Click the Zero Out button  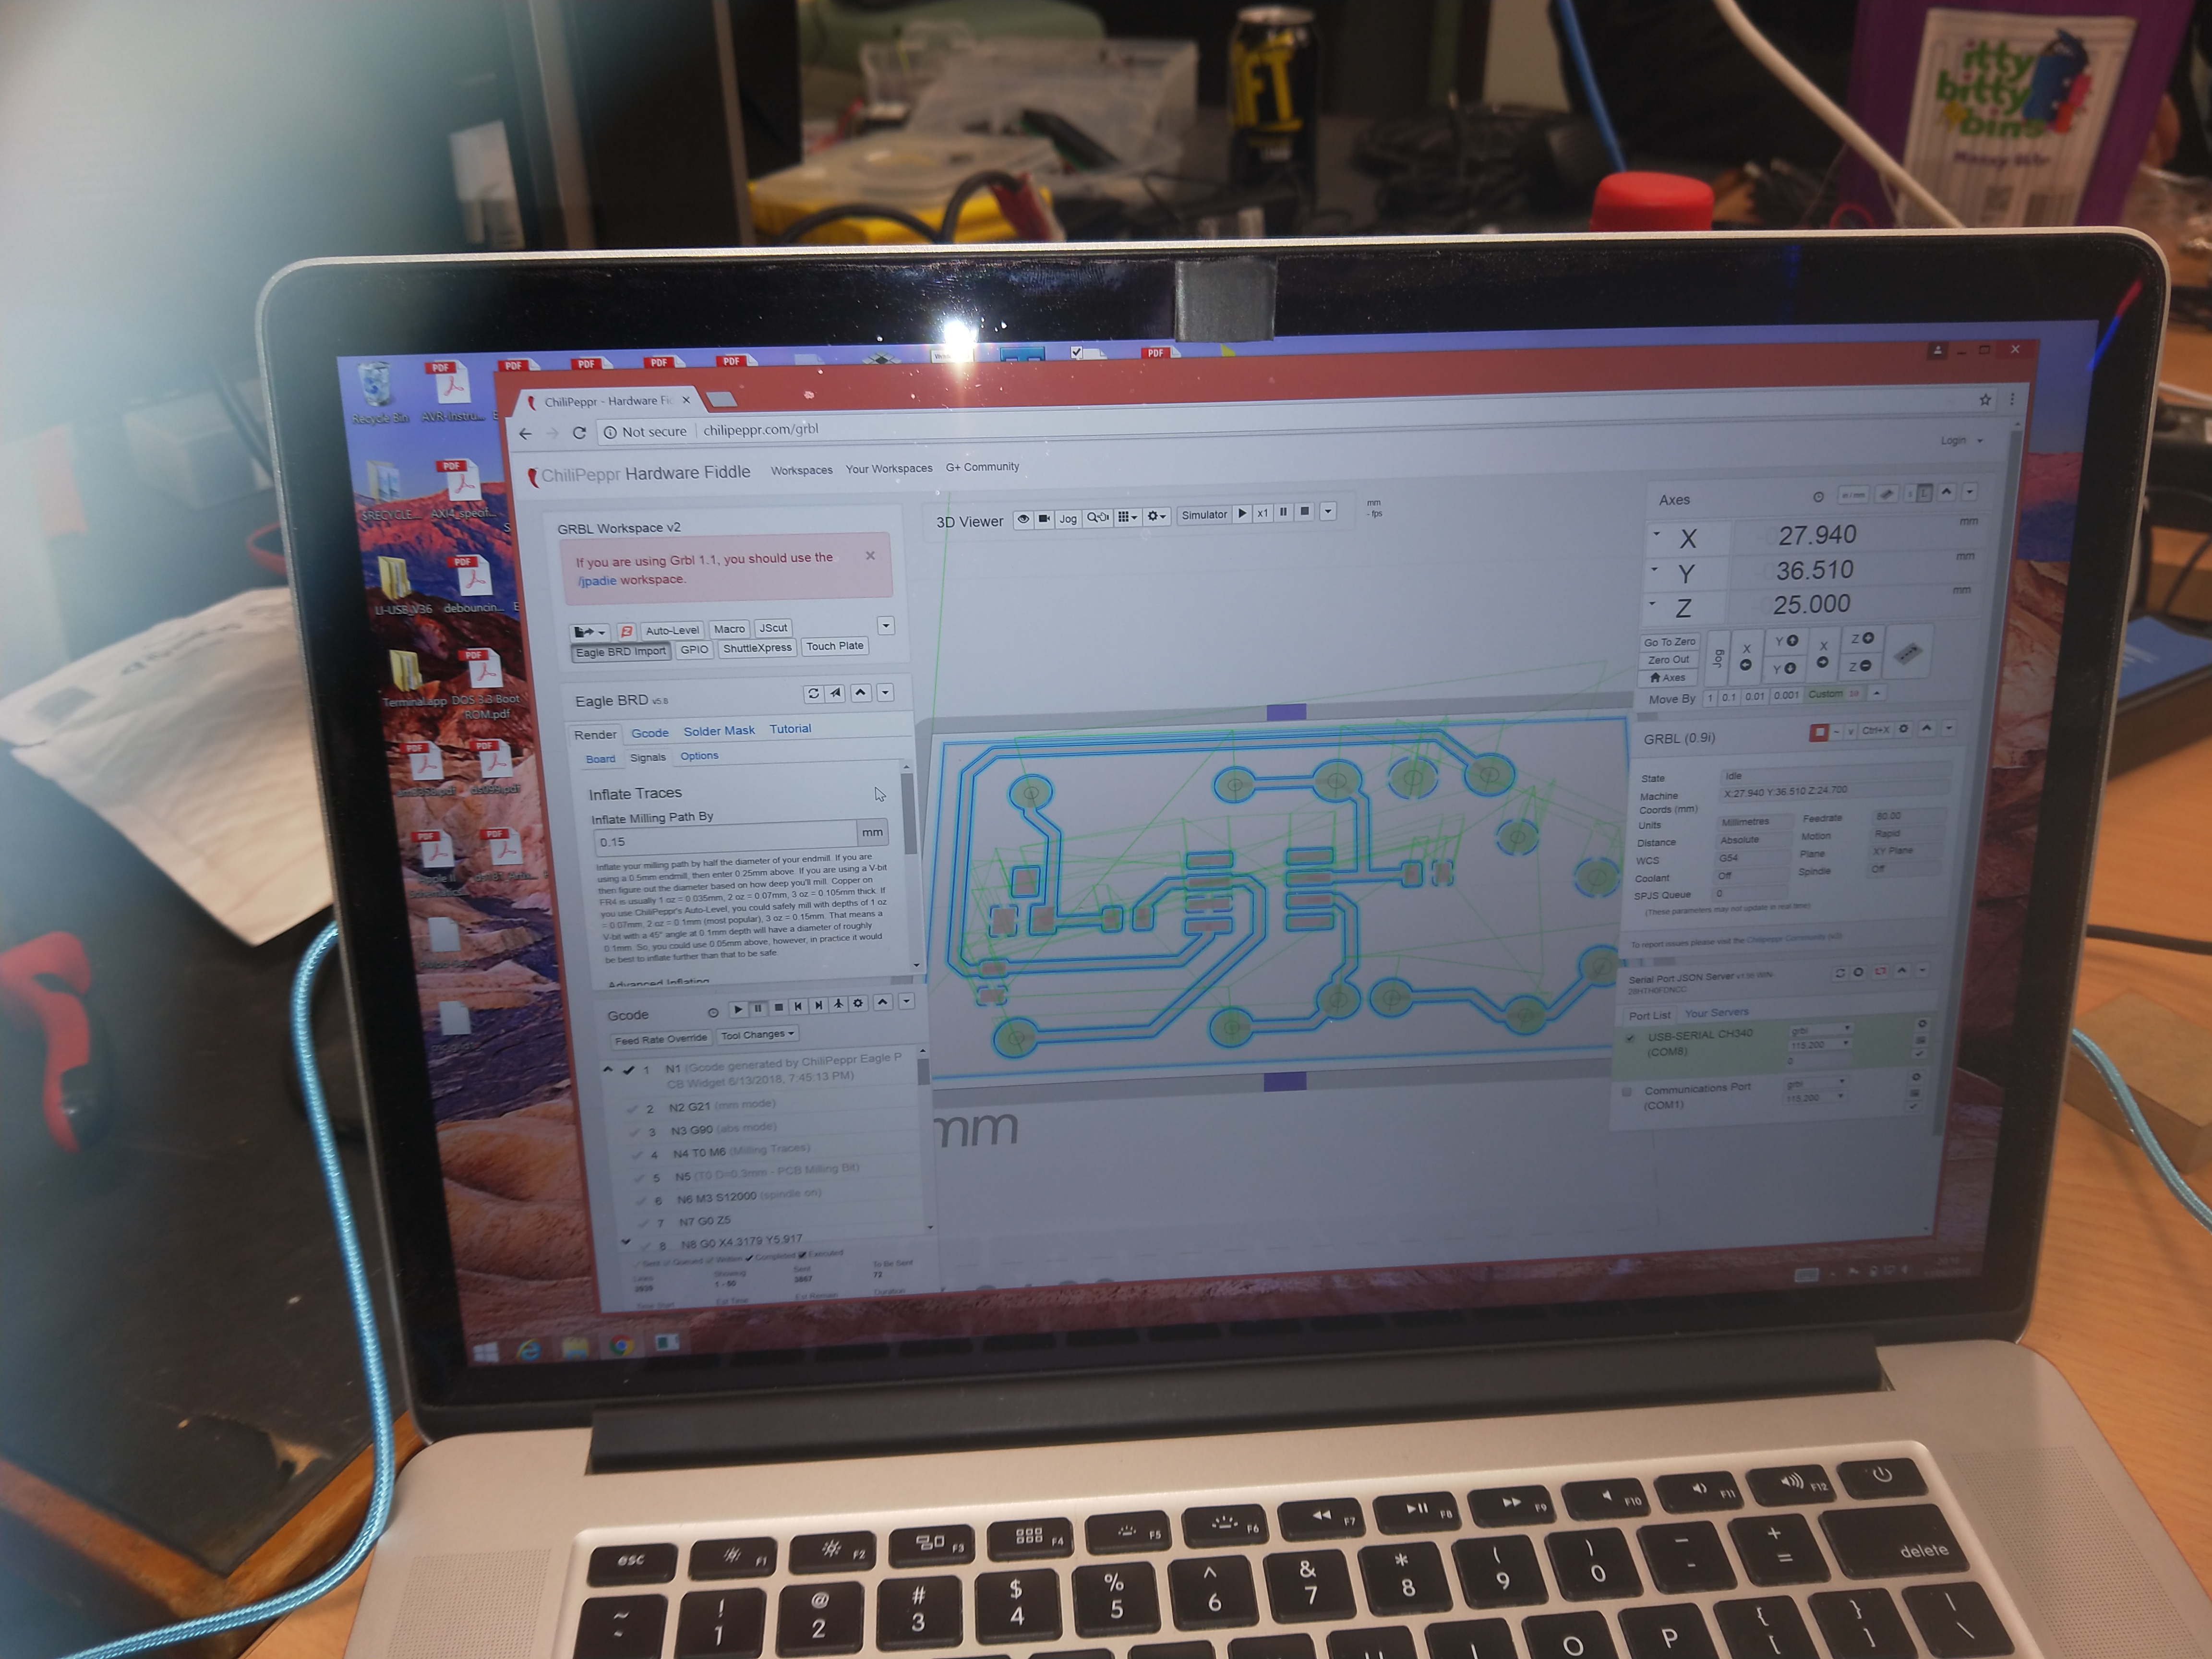[1668, 660]
